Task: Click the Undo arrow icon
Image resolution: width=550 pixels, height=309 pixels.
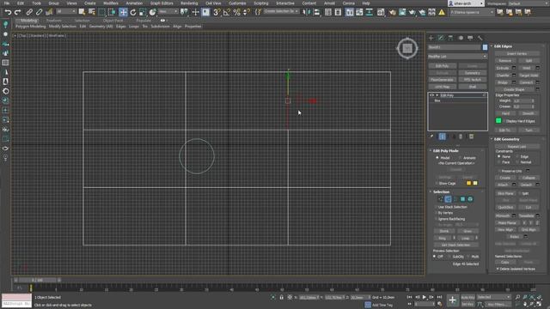Action: [8, 12]
